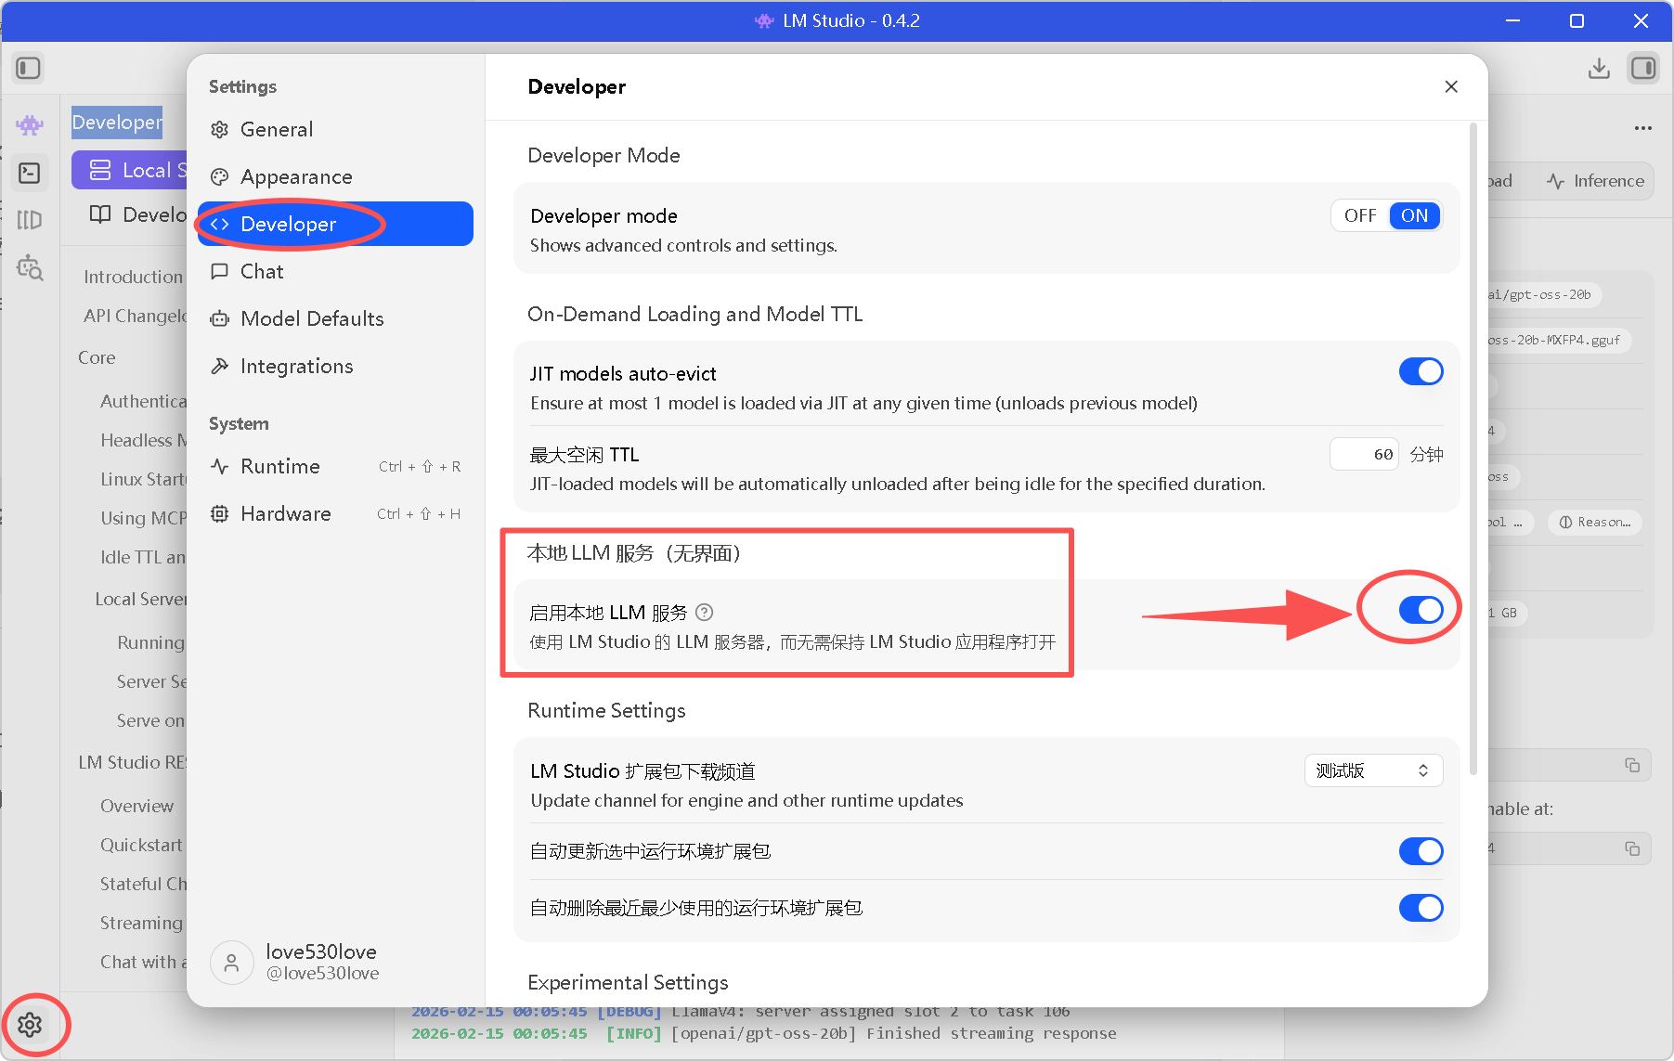Open Hardware system settings
The width and height of the screenshot is (1674, 1061).
click(335, 513)
